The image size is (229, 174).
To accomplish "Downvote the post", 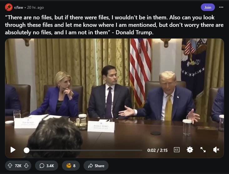I will click(x=26, y=166).
